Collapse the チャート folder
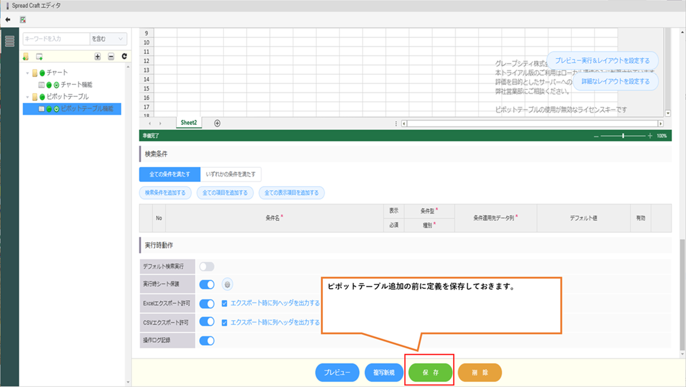Screen dimensions: 686x387 coord(28,73)
